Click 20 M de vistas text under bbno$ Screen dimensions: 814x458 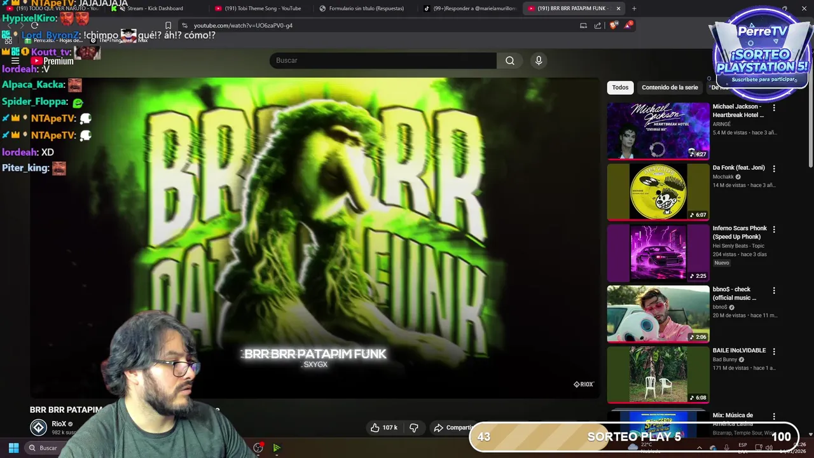730,316
